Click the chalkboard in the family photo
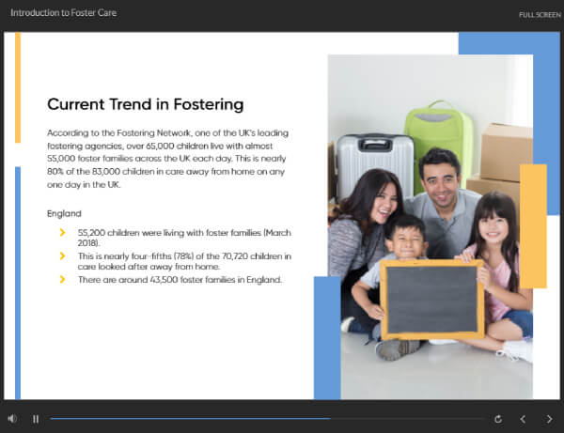The height and width of the screenshot is (433, 564). pyautogui.click(x=431, y=299)
